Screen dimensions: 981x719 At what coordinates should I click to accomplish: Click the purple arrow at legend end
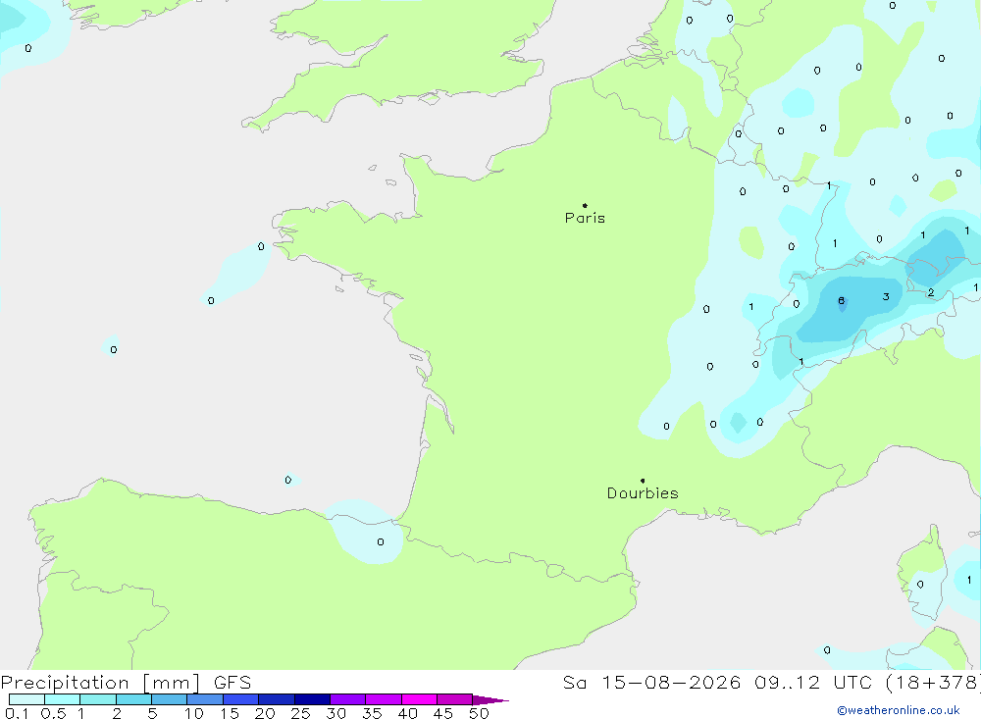click(x=490, y=699)
